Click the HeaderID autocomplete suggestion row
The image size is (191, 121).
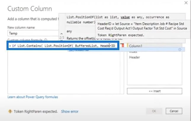(x=126, y=50)
